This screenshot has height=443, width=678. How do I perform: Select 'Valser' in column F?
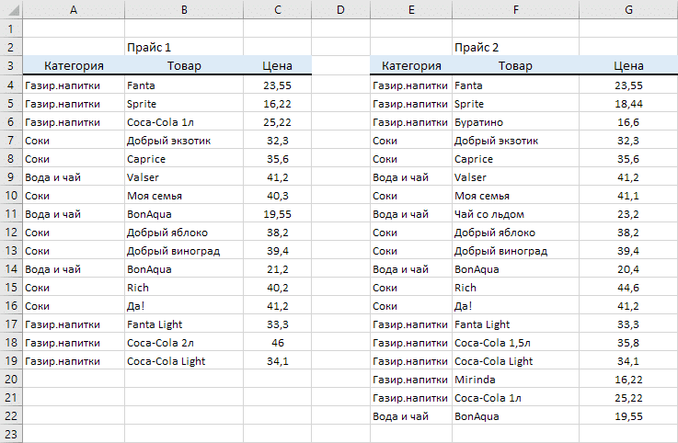(515, 177)
